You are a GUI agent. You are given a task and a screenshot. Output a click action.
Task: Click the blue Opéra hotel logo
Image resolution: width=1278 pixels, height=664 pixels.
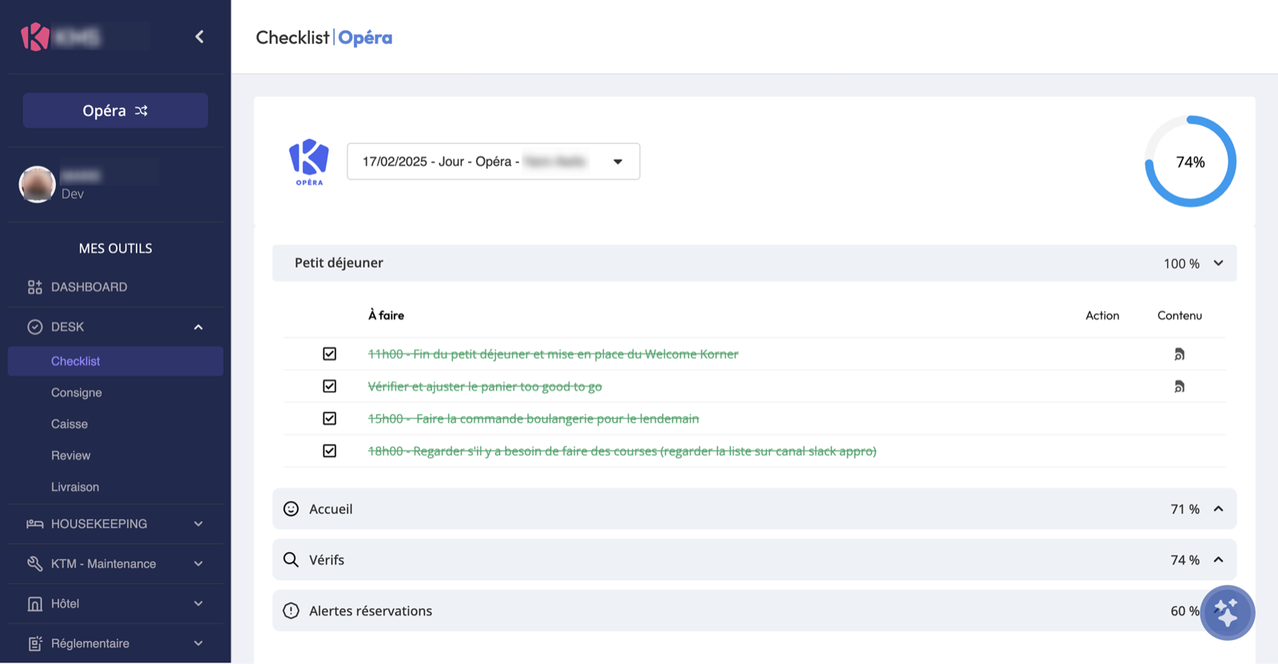tap(309, 161)
